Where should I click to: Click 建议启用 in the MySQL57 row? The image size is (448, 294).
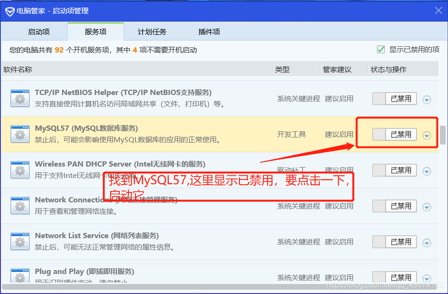[x=339, y=134]
